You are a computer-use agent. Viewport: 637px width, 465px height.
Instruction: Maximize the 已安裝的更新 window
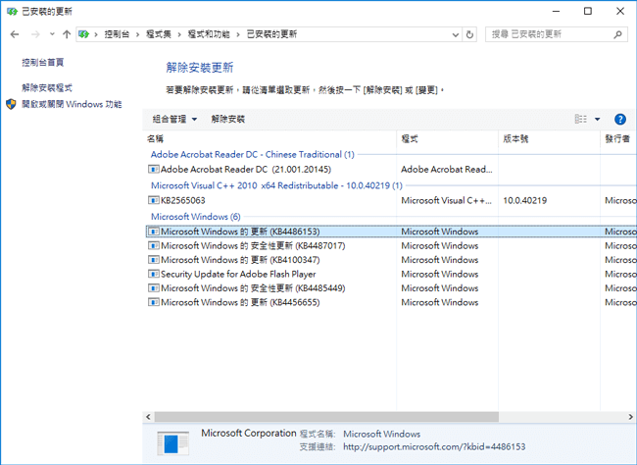[x=588, y=11]
